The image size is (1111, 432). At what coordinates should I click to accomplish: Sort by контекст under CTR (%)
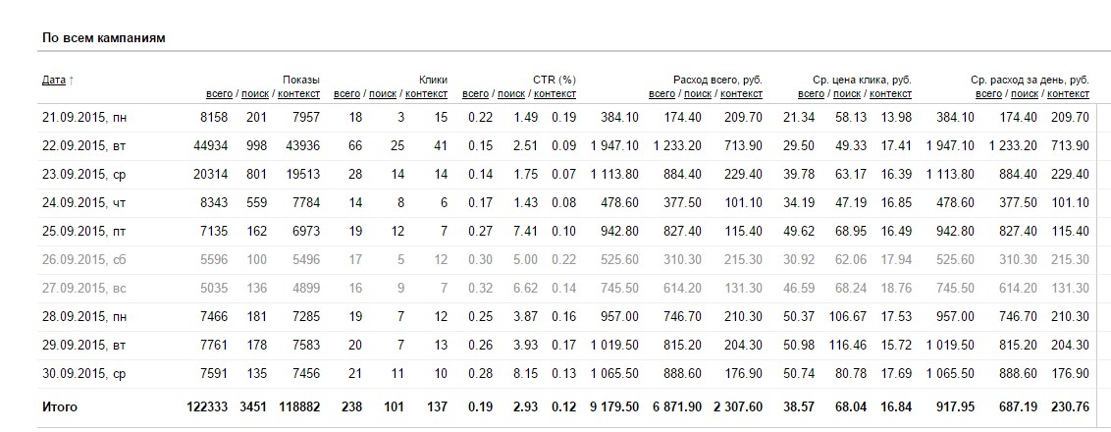pyautogui.click(x=555, y=94)
